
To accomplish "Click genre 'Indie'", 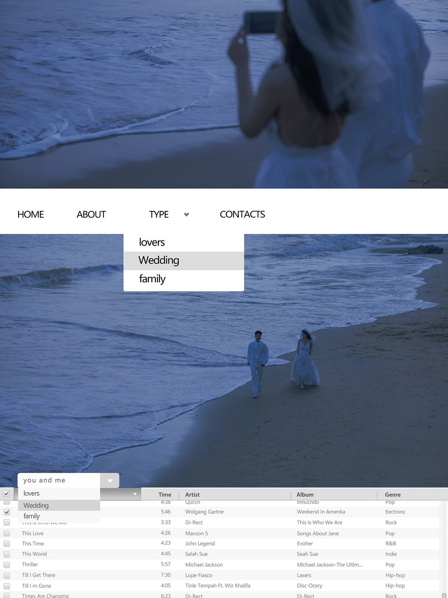I will point(391,554).
